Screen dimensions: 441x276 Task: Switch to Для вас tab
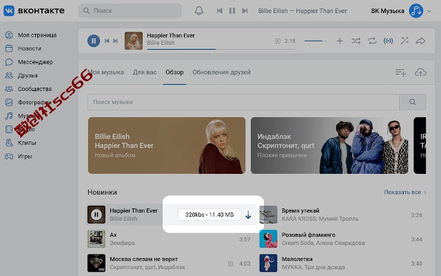pos(145,72)
